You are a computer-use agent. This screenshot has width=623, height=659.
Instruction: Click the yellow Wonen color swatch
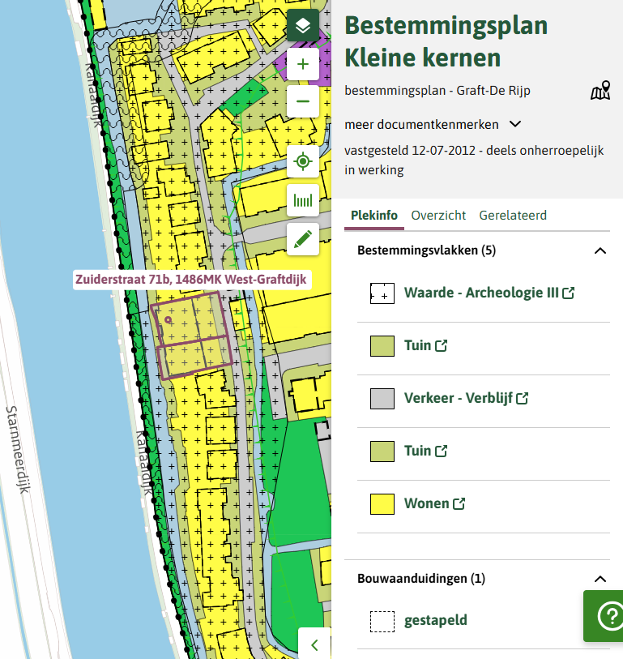[382, 504]
